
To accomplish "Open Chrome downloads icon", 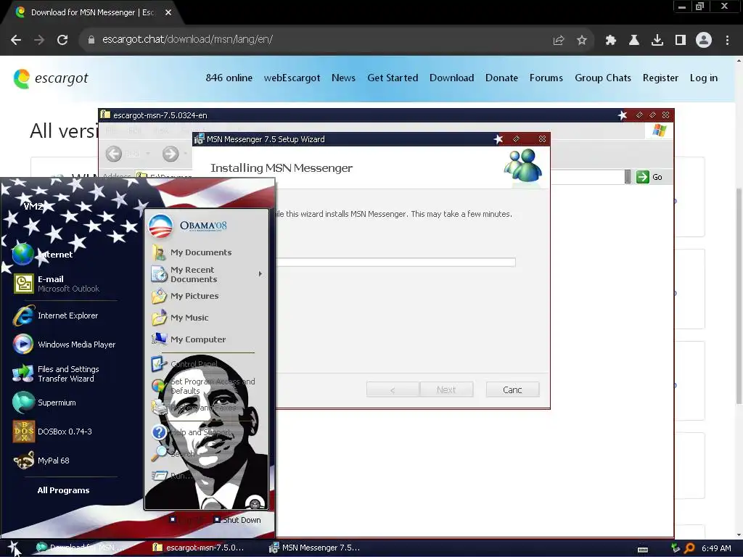I will click(657, 41).
